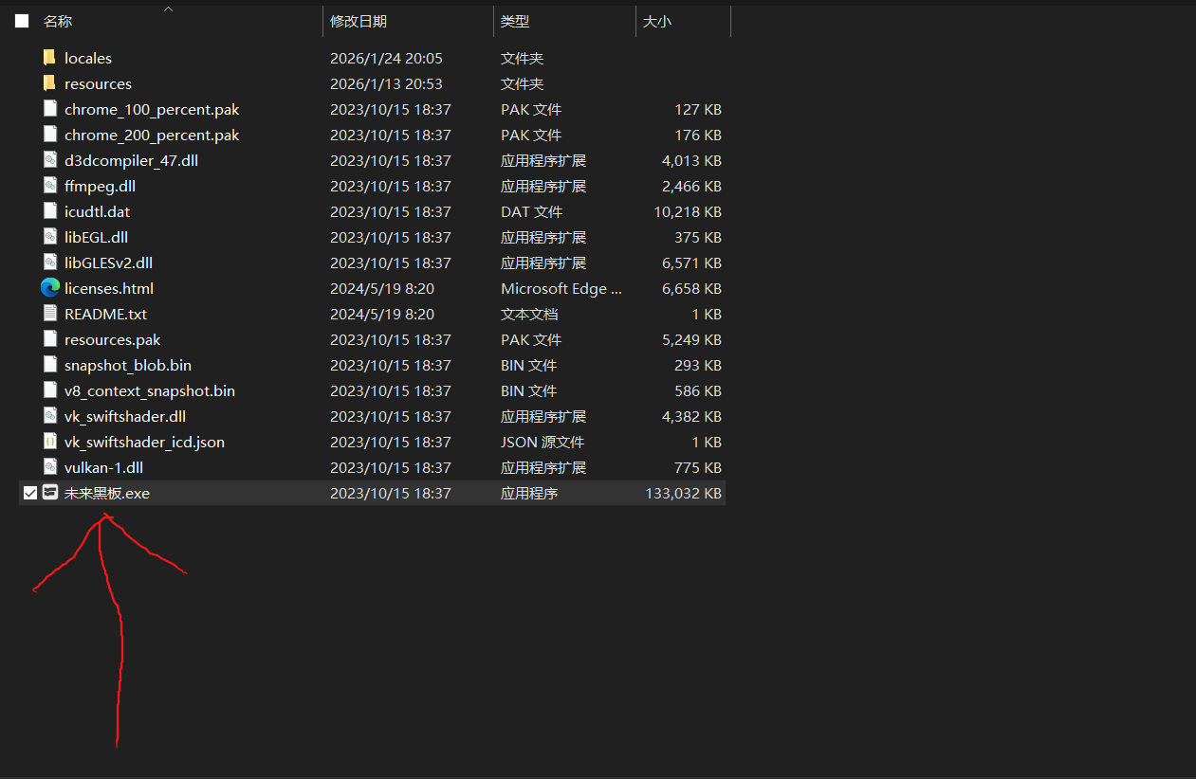This screenshot has height=779, width=1196.
Task: Click the 未来黑板.exe application icon
Action: (x=50, y=493)
